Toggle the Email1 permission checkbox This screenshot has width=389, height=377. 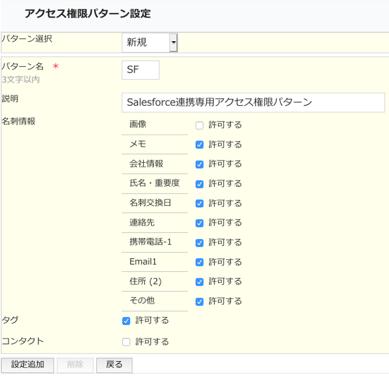[199, 262]
